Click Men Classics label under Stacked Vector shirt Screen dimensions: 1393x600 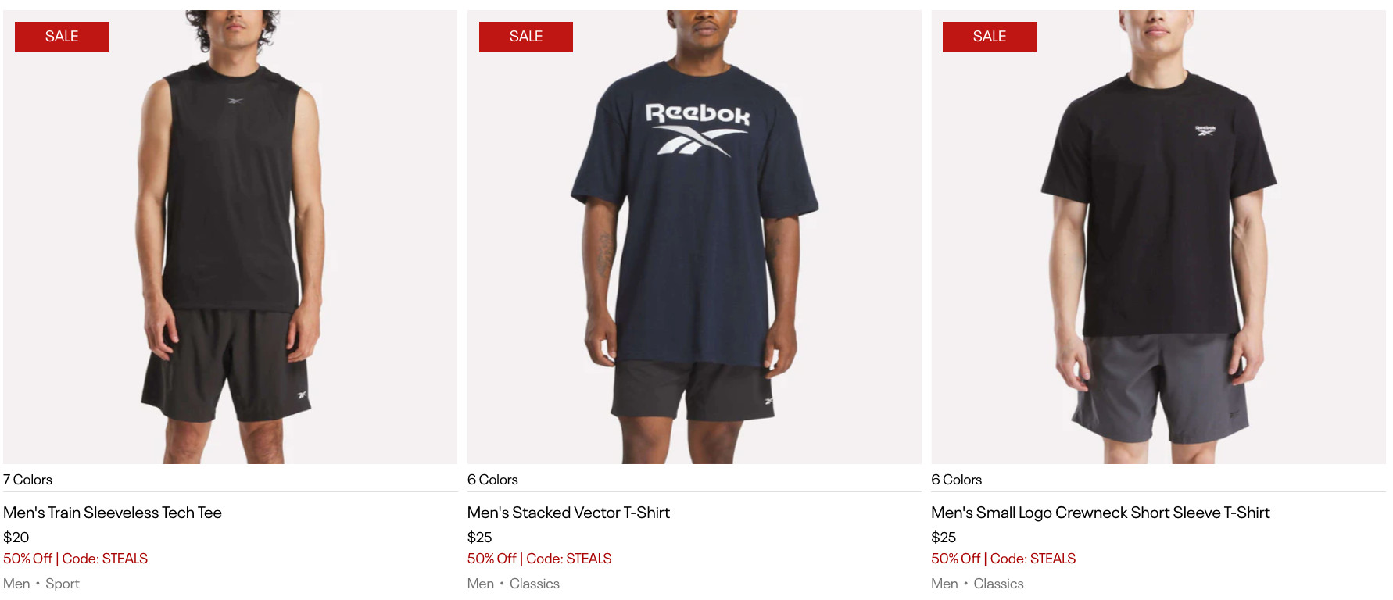tap(514, 584)
